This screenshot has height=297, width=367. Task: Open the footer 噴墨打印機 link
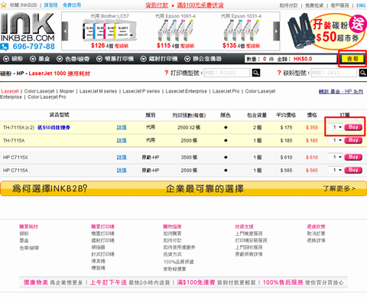tap(103, 233)
